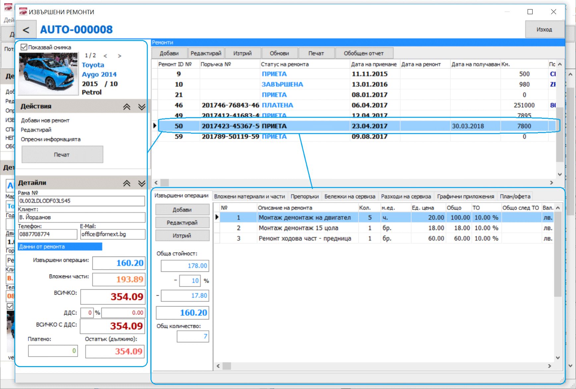Switch to Вложени материали и части tab
Viewport: 576px width, 389px height.
point(249,196)
